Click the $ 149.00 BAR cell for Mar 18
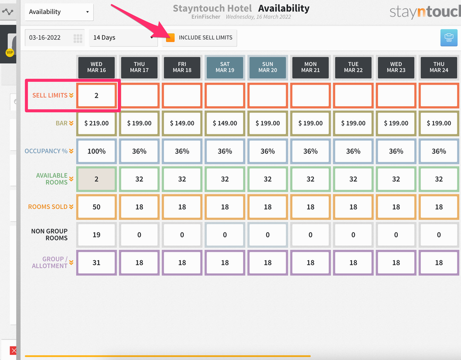This screenshot has height=360, width=461. [x=182, y=123]
